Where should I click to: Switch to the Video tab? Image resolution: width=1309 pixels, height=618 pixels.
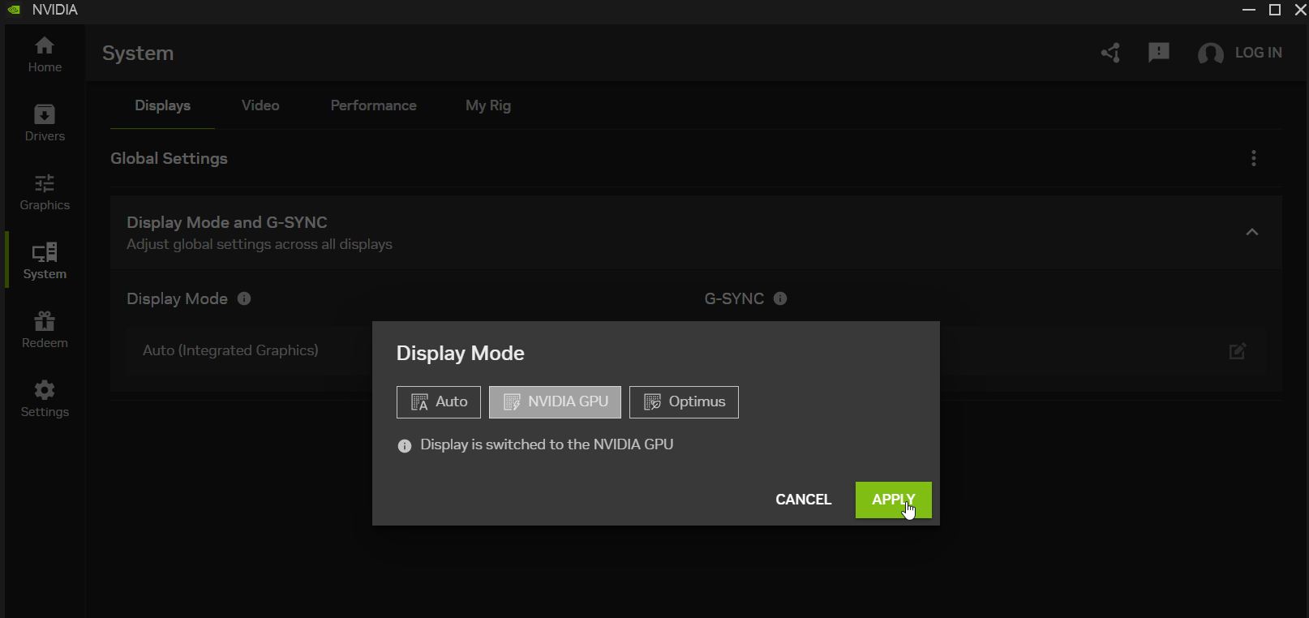coord(260,105)
